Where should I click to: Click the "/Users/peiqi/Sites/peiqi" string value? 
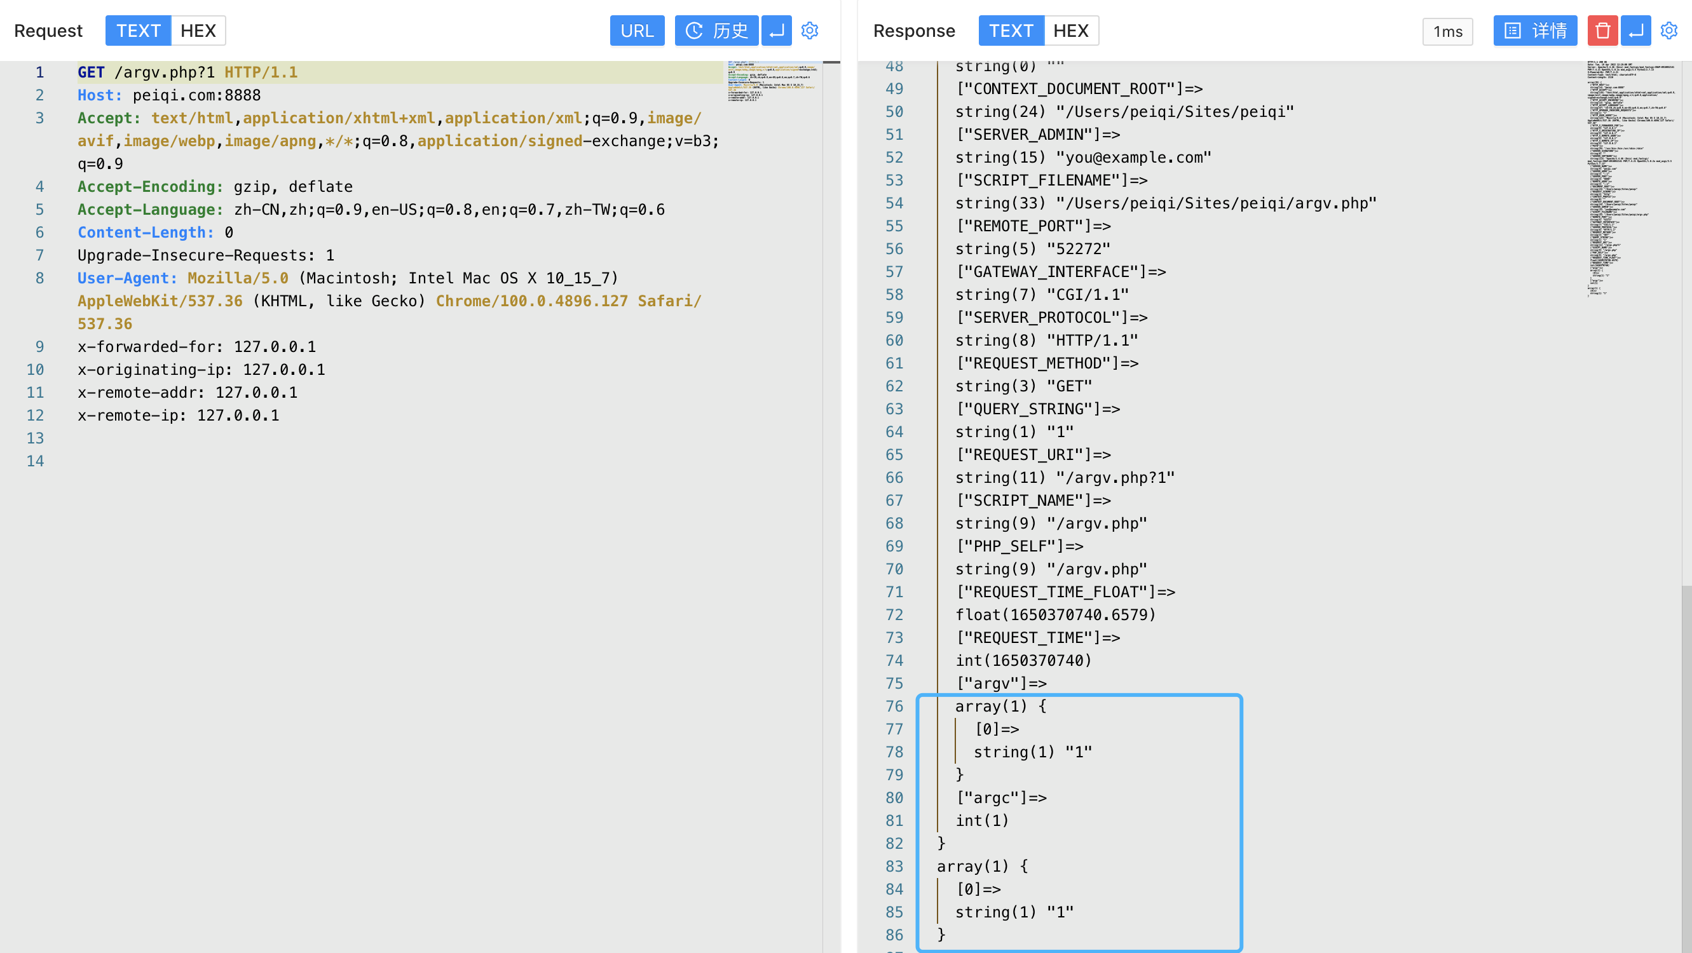(x=1175, y=112)
